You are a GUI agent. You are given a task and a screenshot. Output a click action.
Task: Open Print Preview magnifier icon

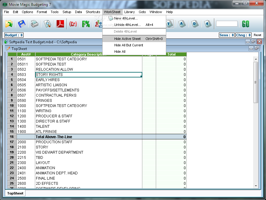point(47,24)
